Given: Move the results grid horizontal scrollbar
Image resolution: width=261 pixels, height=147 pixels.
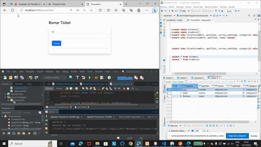Looking at the screenshot, I should pyautogui.click(x=209, y=122).
